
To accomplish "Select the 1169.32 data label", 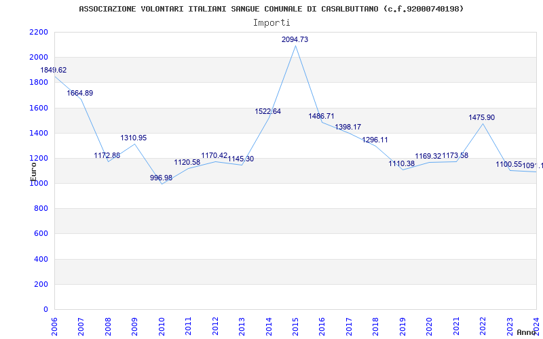I will click(428, 157).
